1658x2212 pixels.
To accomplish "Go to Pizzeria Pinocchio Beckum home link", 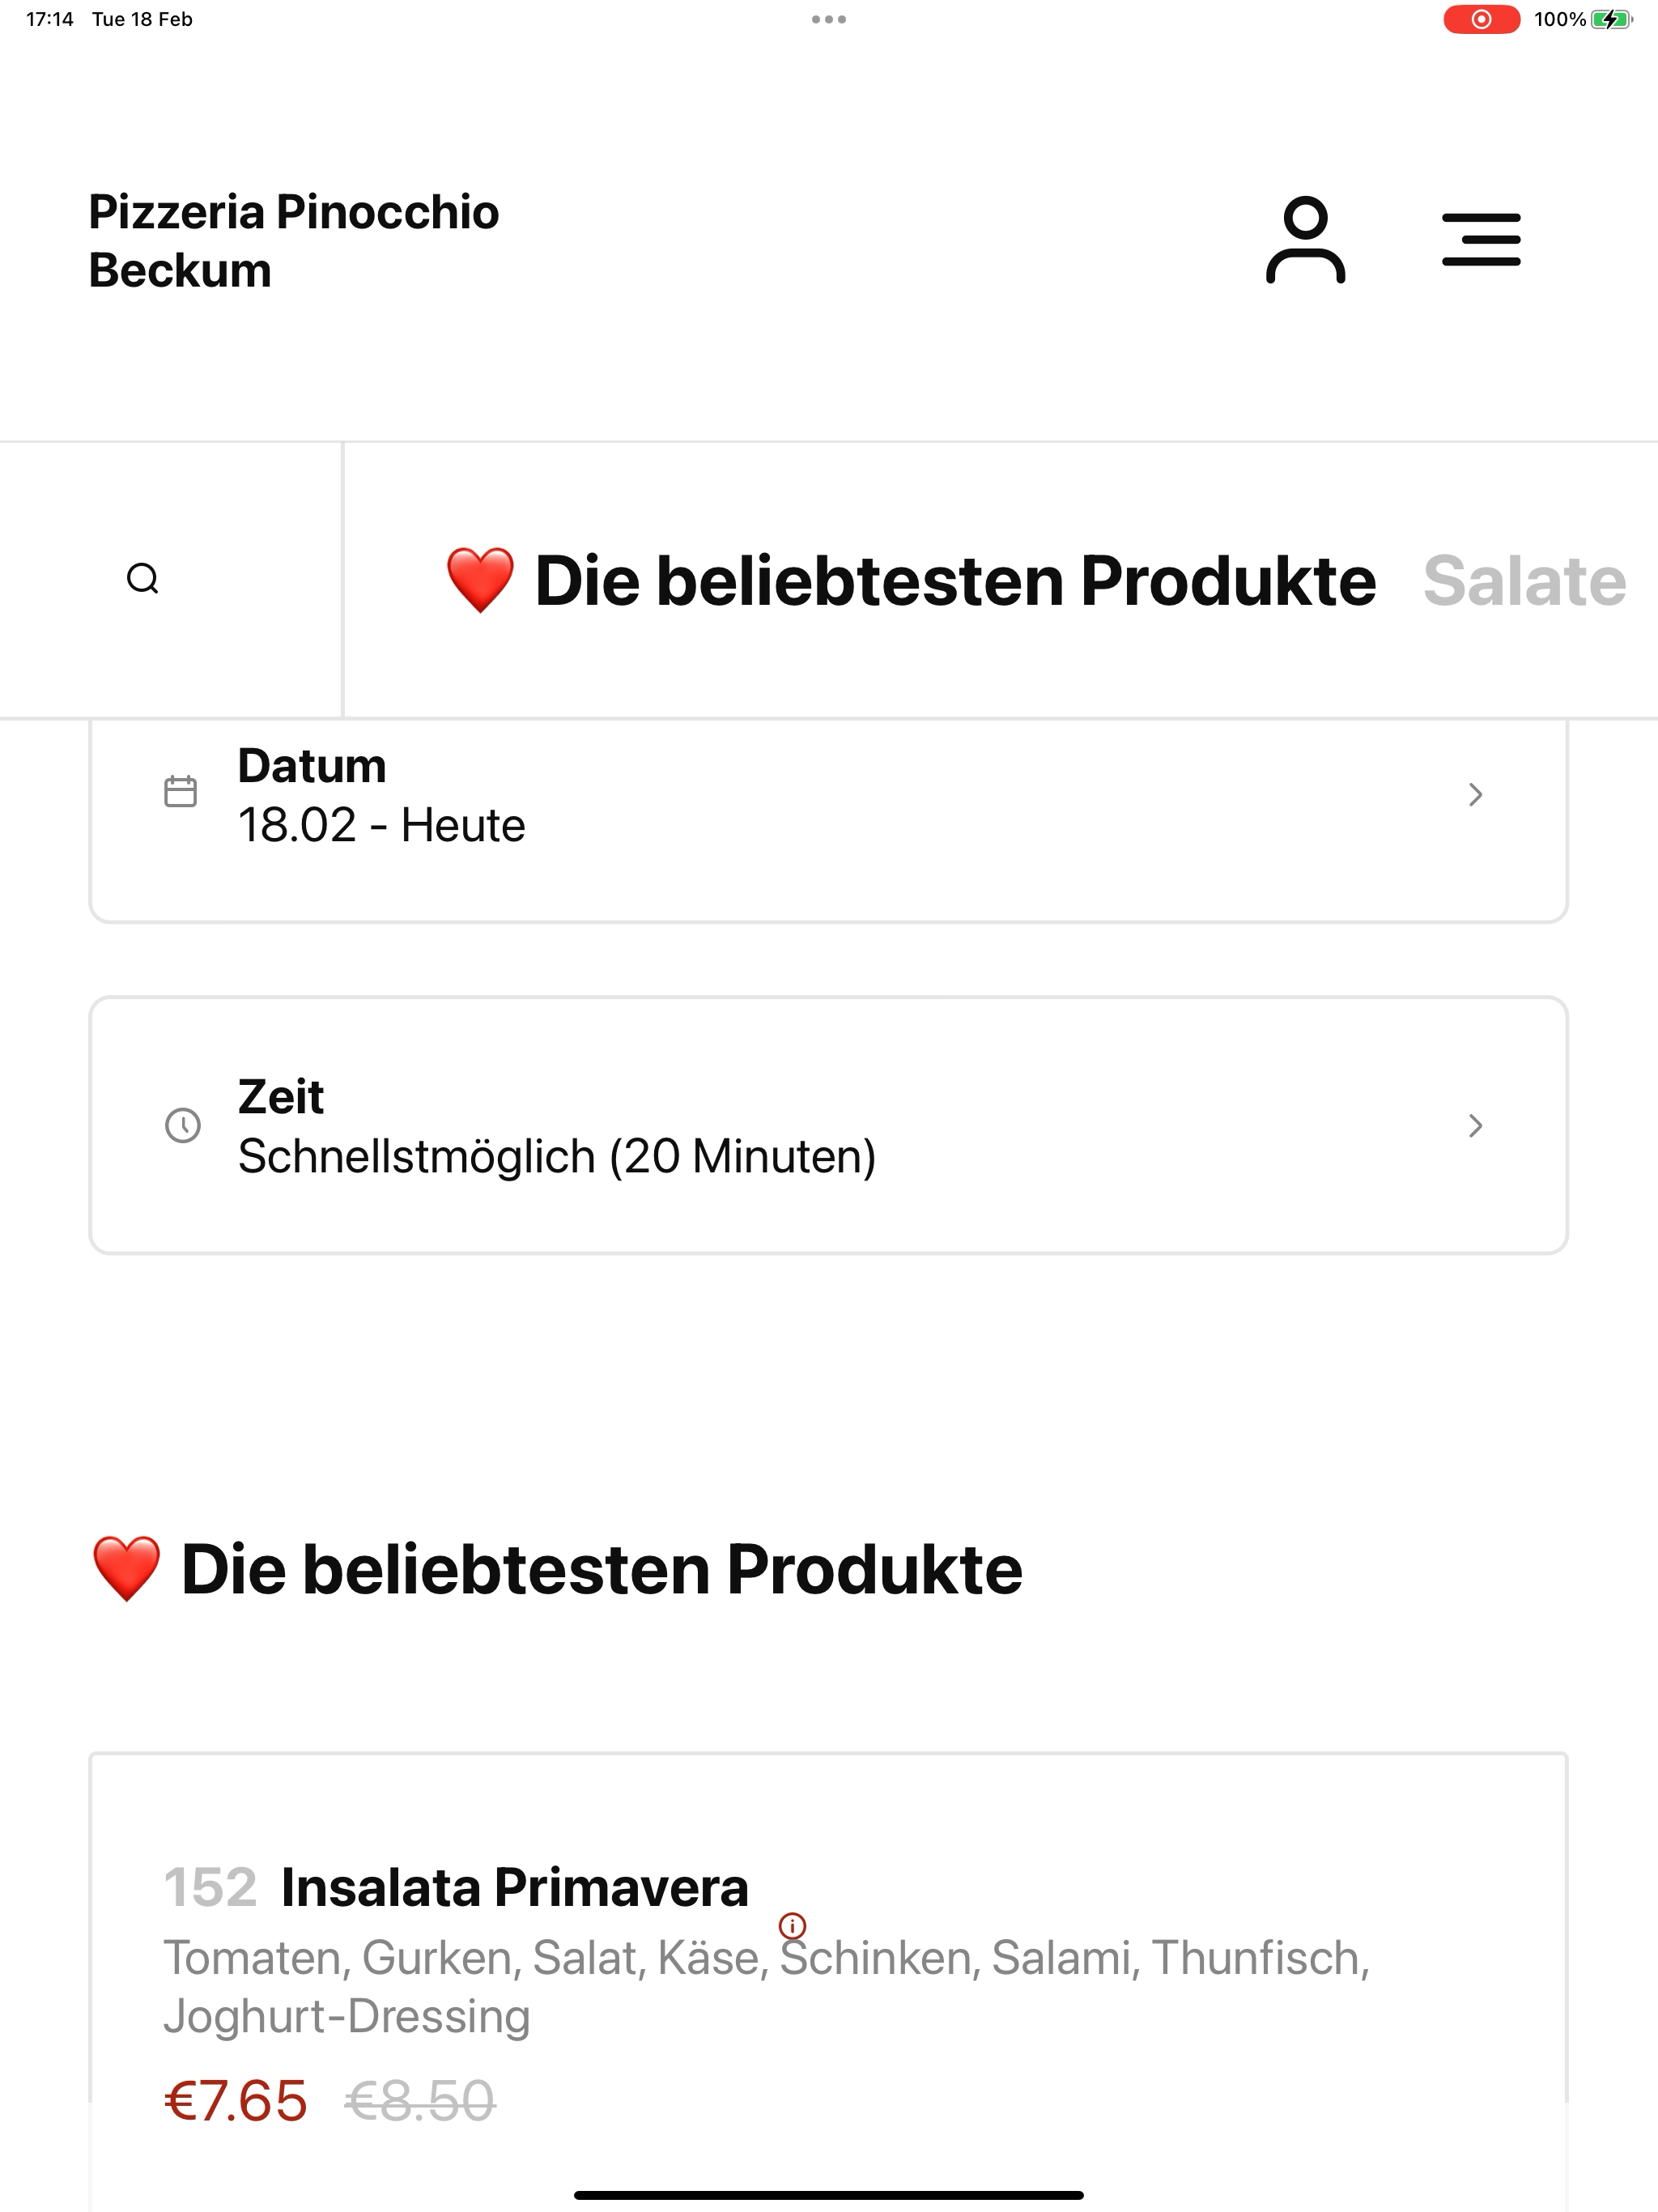I will [x=294, y=241].
